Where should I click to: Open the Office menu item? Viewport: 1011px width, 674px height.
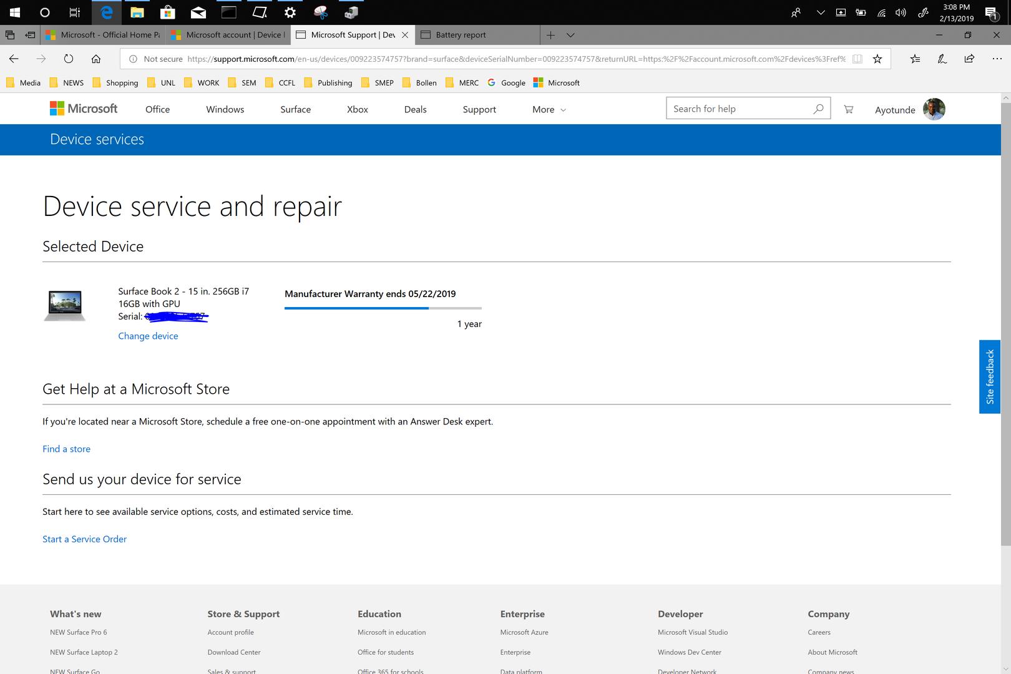tap(157, 109)
